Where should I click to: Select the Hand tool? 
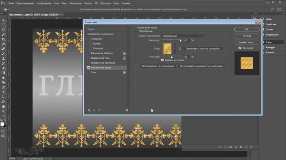[x=3, y=107]
